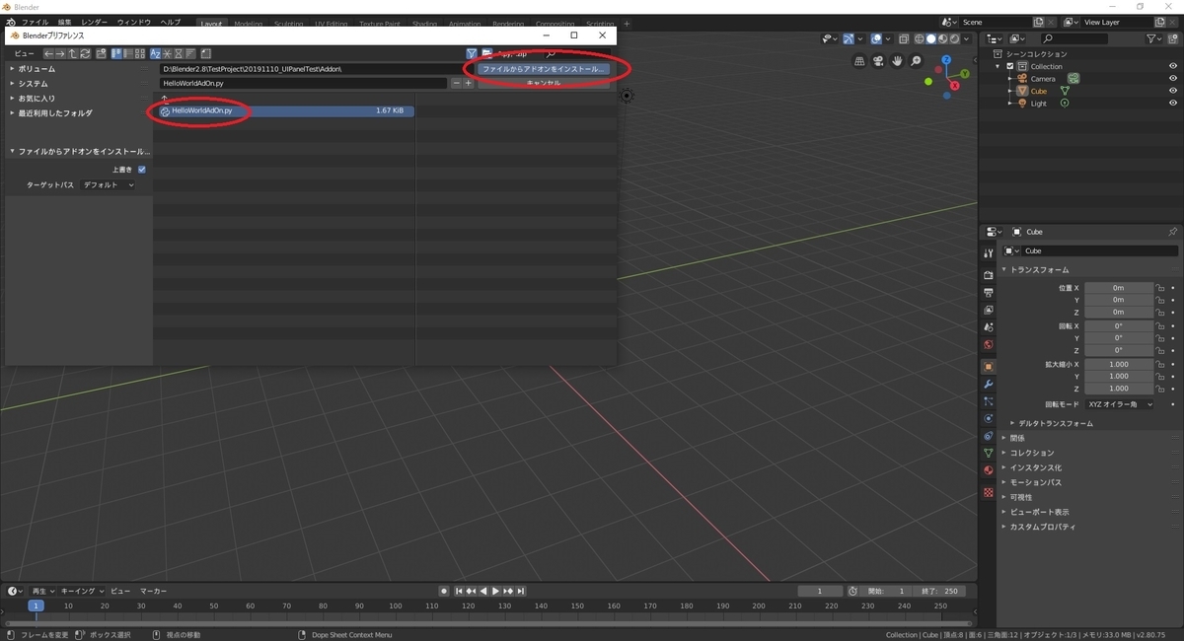This screenshot has height=641, width=1184.
Task: Expand the custom properties panel
Action: [1039, 527]
